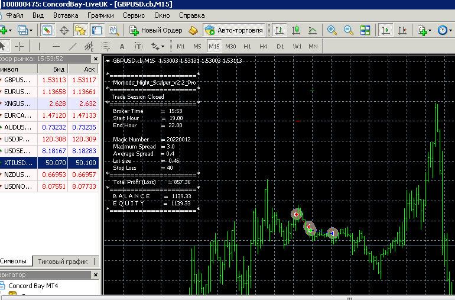
Task: Toggle chart shift icon
Action: (402, 30)
